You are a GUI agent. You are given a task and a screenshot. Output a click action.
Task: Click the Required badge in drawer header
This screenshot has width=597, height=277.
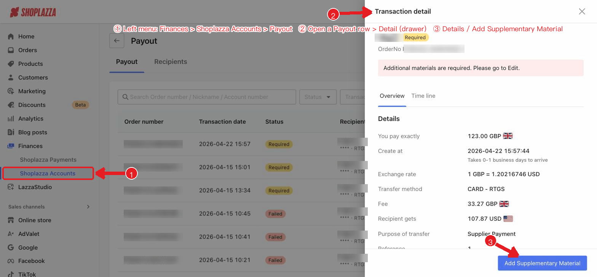[x=415, y=37]
